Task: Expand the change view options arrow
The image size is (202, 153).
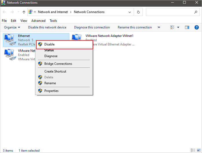Action: (x=178, y=27)
